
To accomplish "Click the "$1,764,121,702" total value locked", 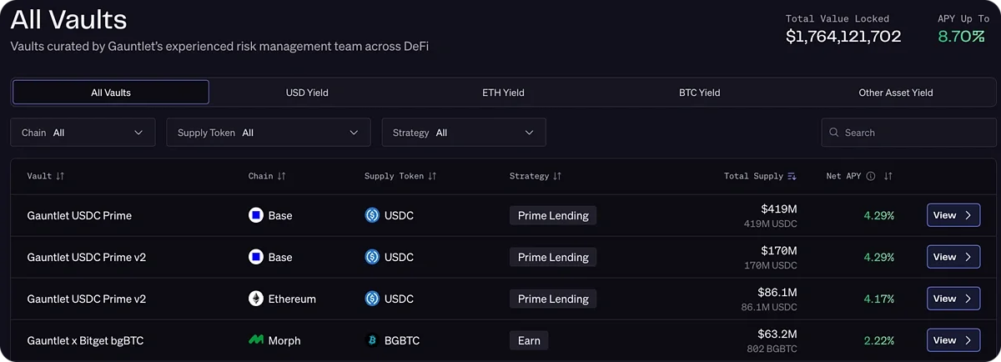I will pos(843,36).
